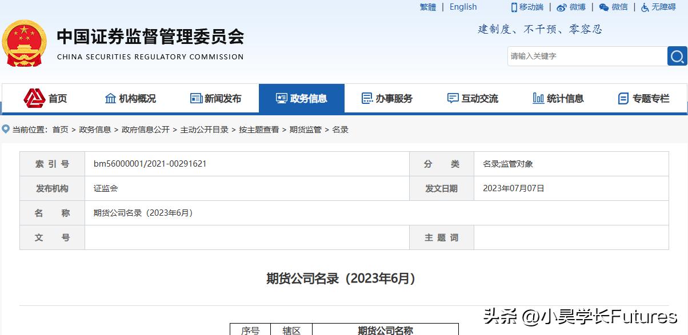
Task: Switch display to 繁體 traditional Chinese
Action: [x=427, y=7]
